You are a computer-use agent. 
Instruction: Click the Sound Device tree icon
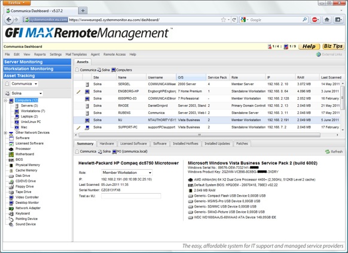pos(11,224)
